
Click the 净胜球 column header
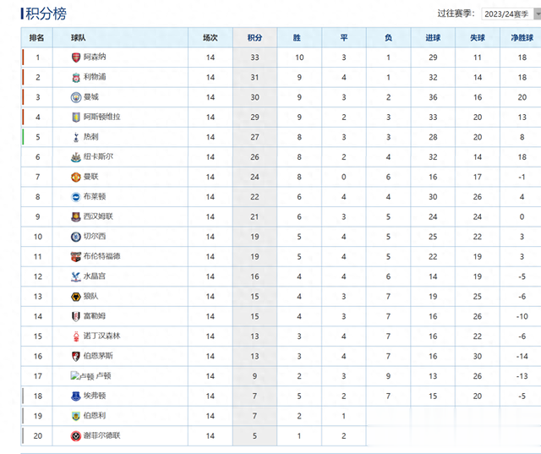522,37
